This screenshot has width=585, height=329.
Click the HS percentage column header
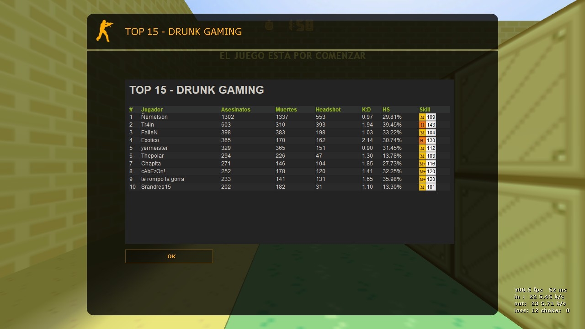[x=386, y=110]
